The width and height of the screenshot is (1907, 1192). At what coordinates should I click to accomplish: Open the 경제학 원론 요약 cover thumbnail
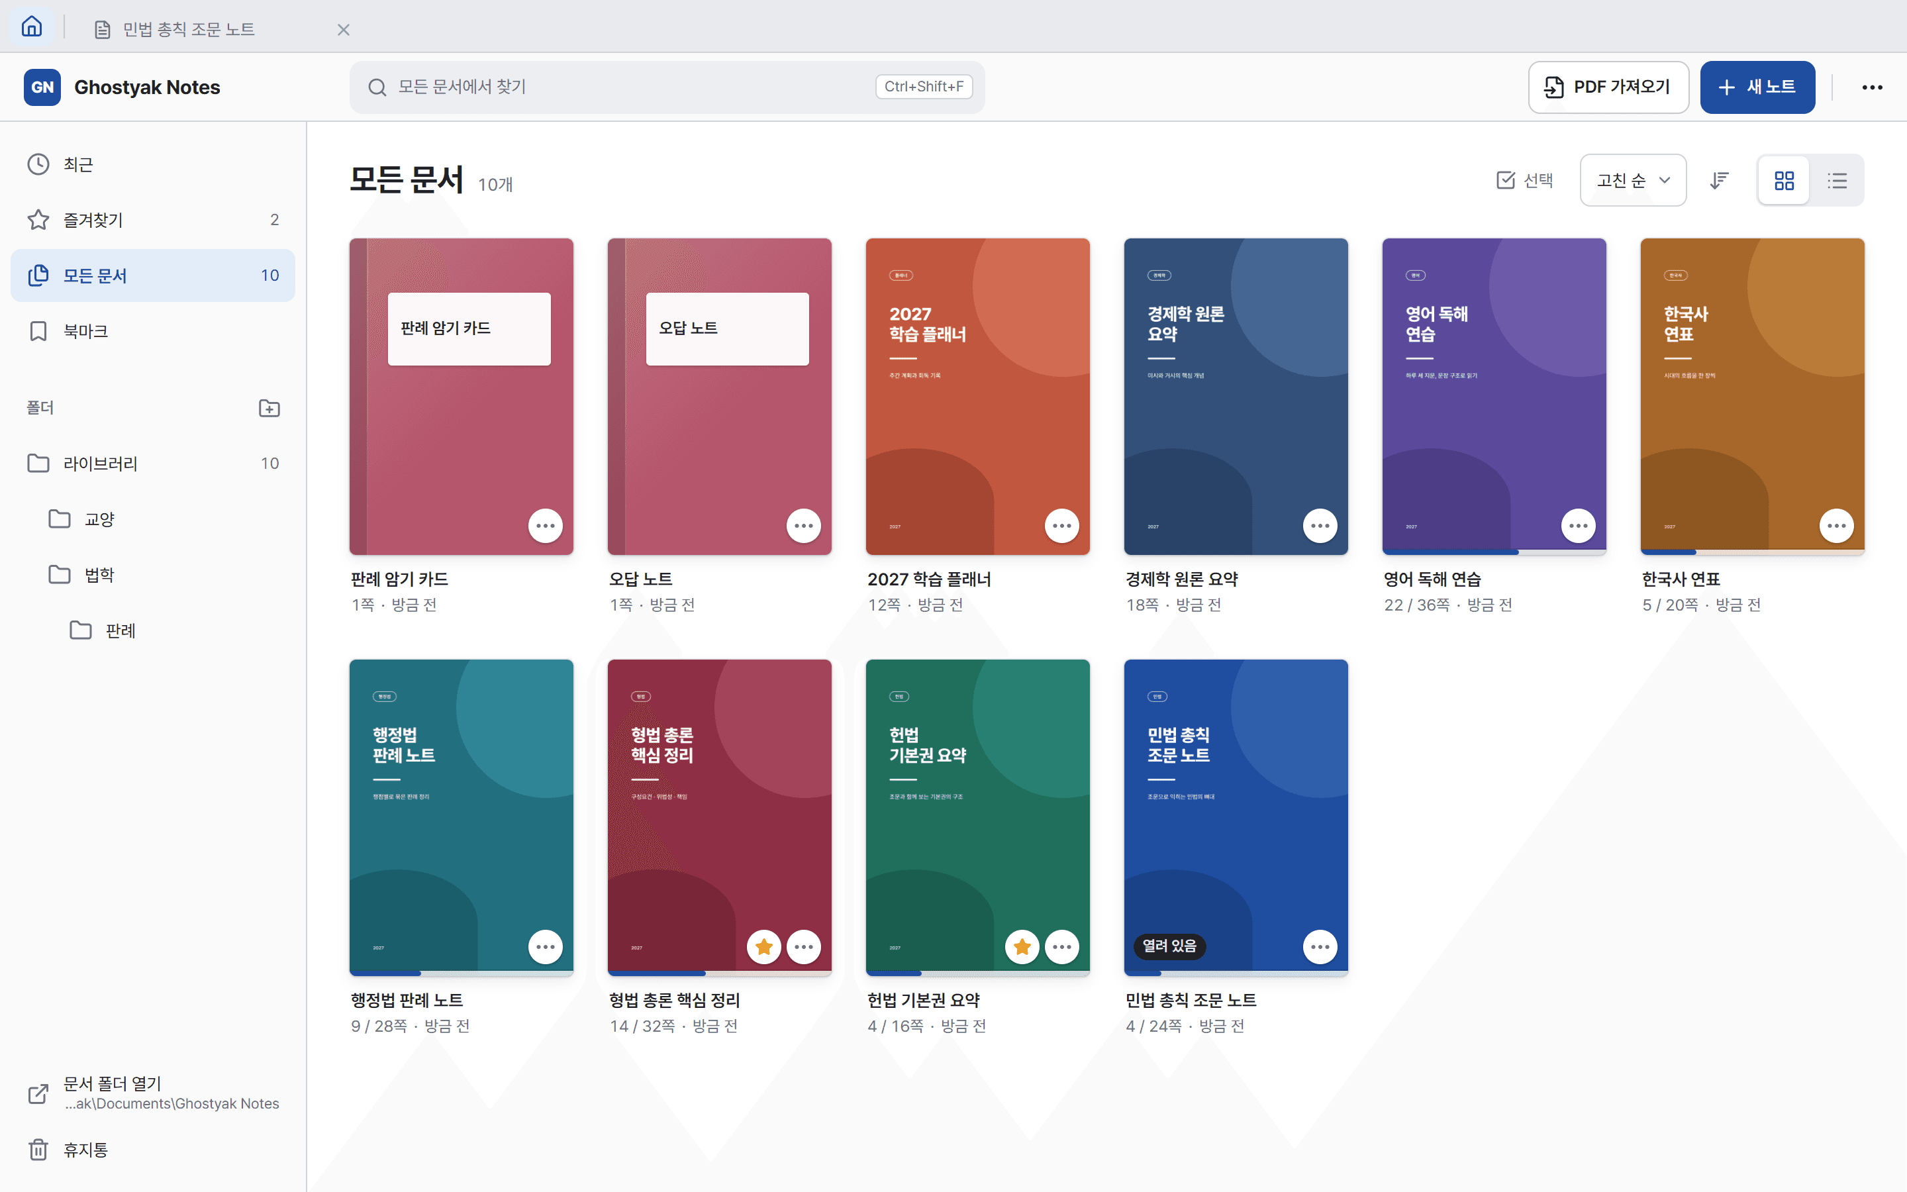click(x=1236, y=397)
